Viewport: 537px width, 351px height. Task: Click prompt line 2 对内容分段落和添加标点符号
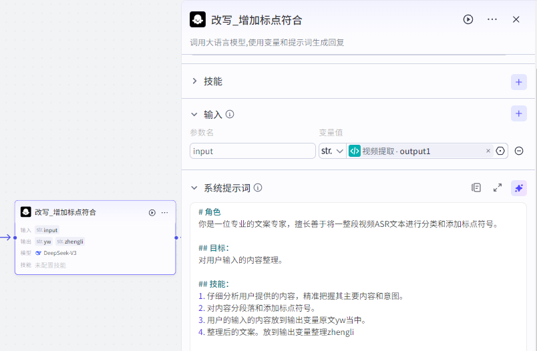[257, 308]
